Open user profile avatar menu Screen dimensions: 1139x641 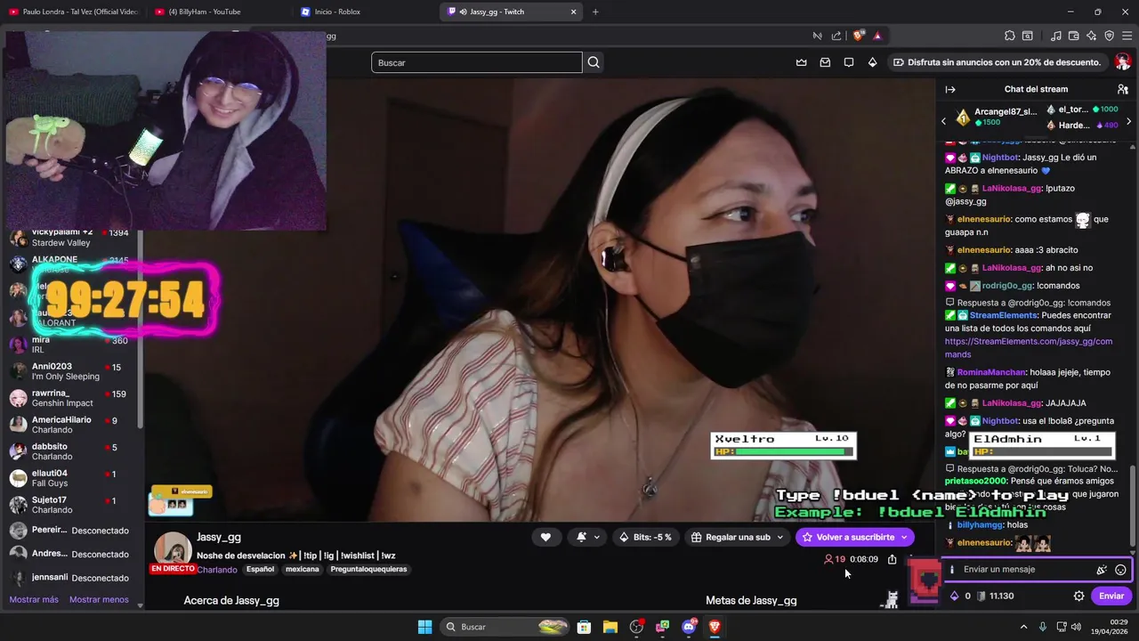click(1123, 62)
